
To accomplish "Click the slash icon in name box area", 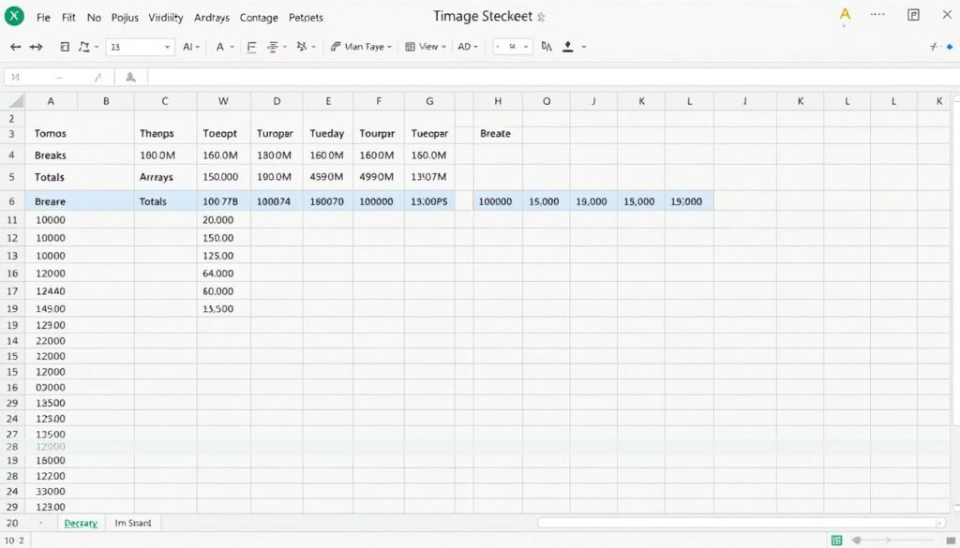I will point(97,77).
